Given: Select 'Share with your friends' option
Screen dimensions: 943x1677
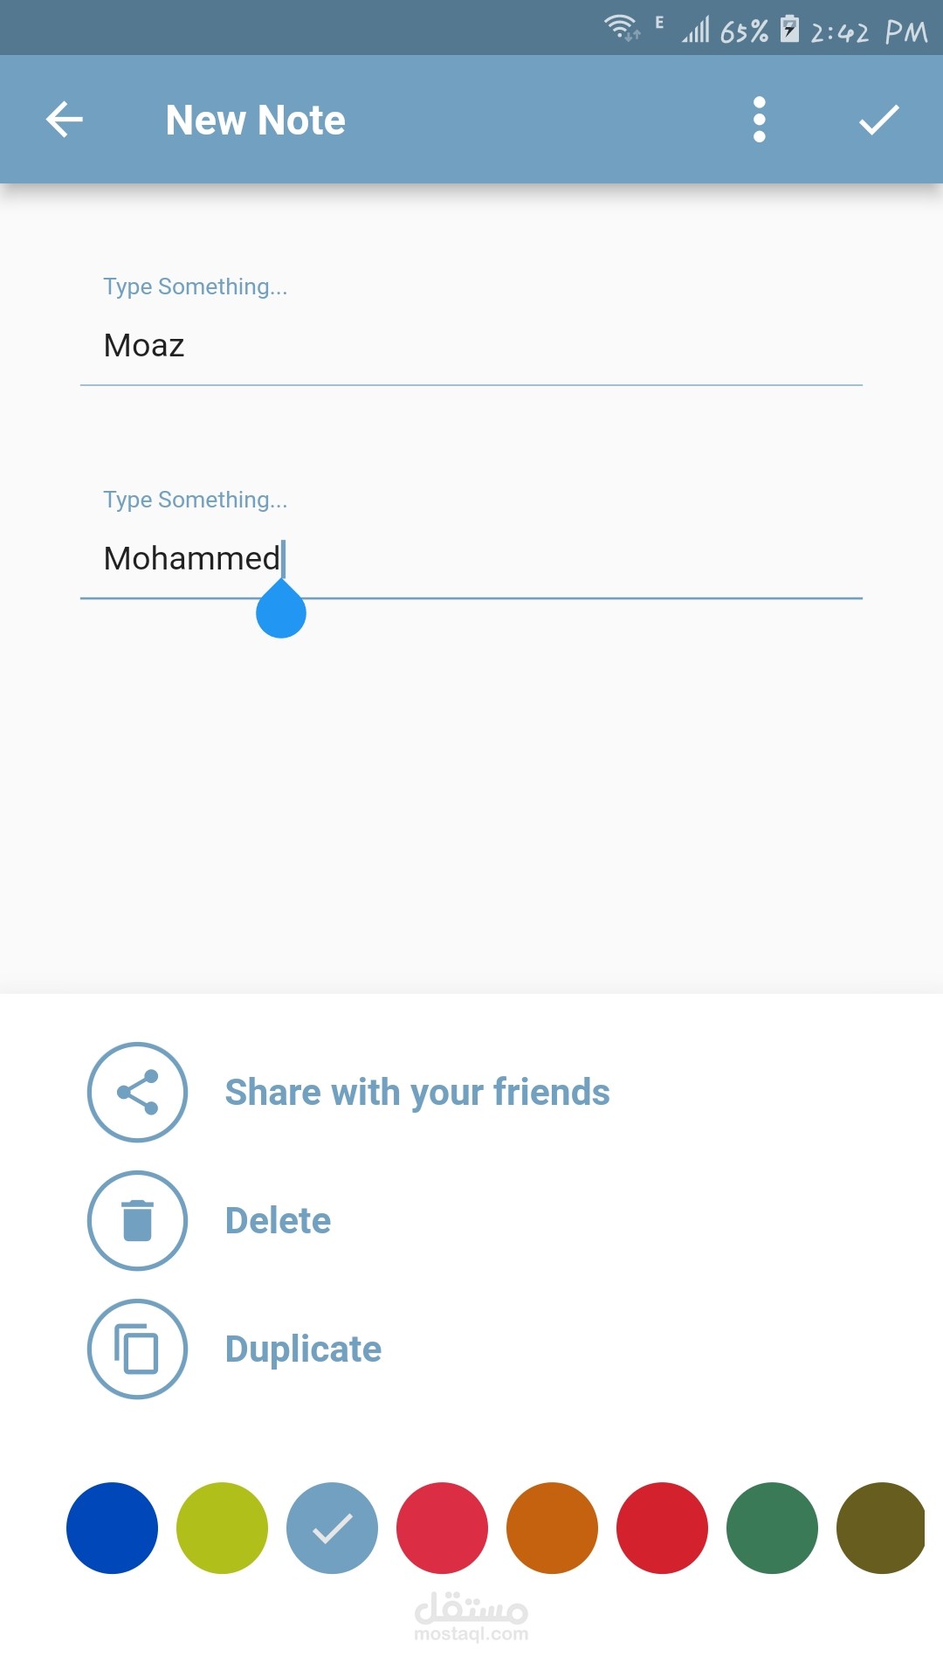Looking at the screenshot, I should [x=416, y=1092].
